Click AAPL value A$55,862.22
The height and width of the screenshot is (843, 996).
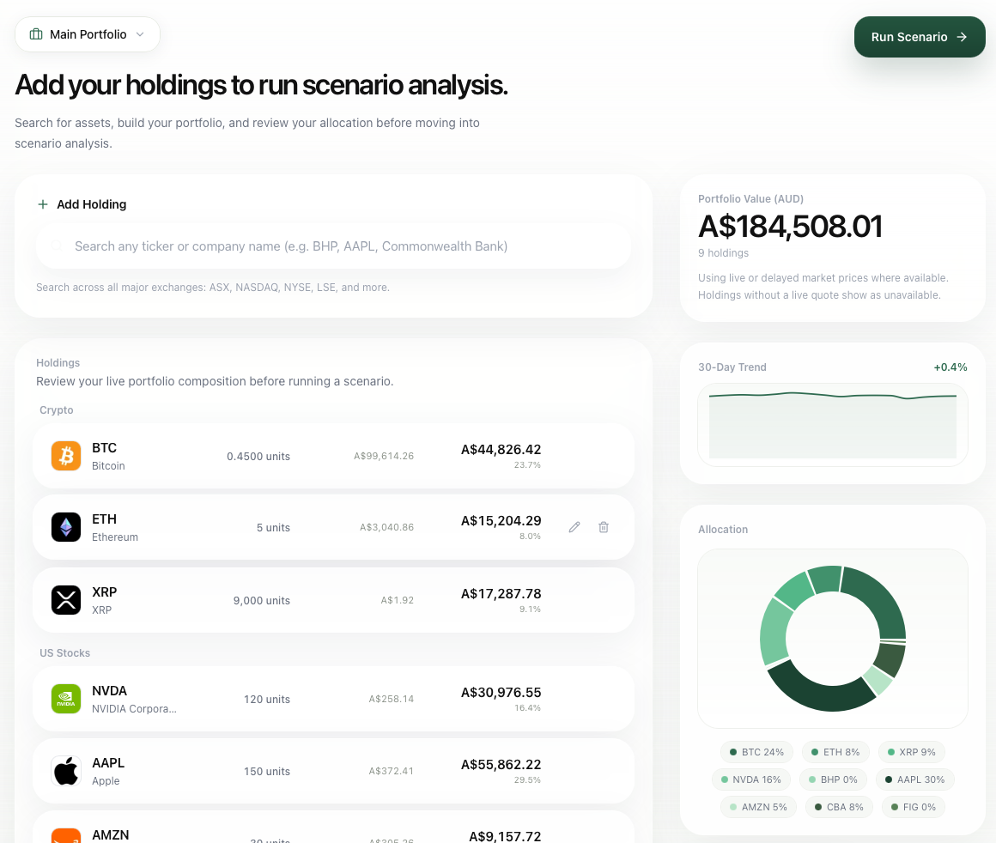[501, 764]
